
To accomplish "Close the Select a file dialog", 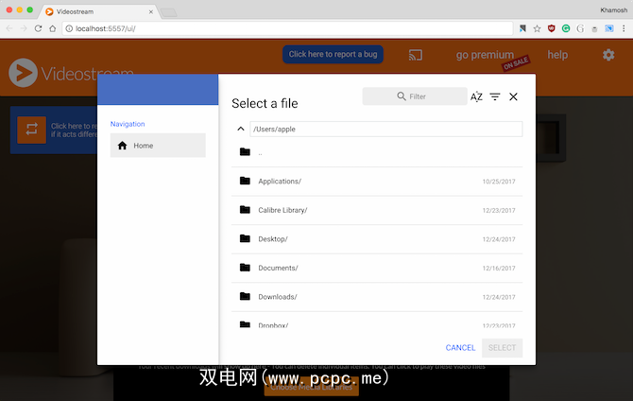I will pyautogui.click(x=513, y=96).
